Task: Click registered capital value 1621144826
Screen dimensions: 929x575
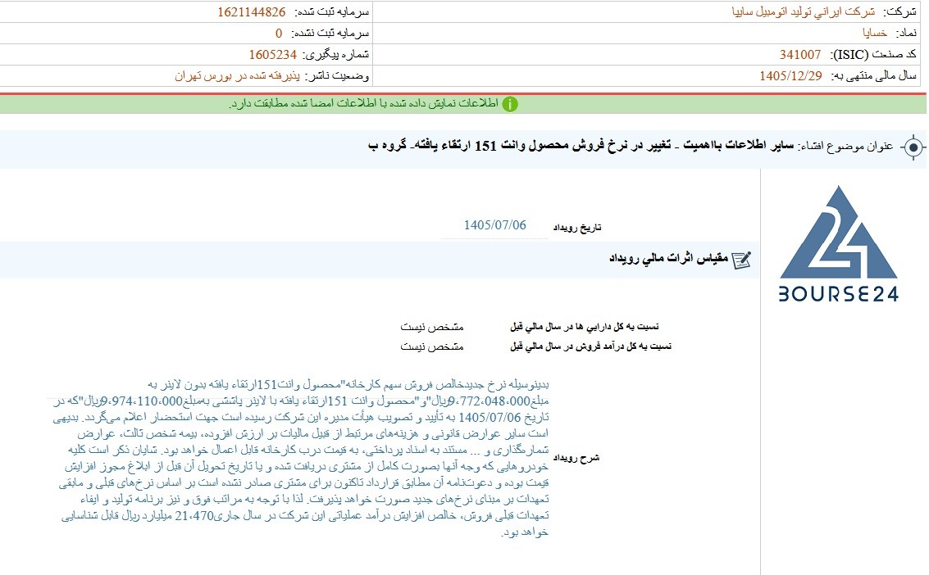Action: (x=251, y=11)
